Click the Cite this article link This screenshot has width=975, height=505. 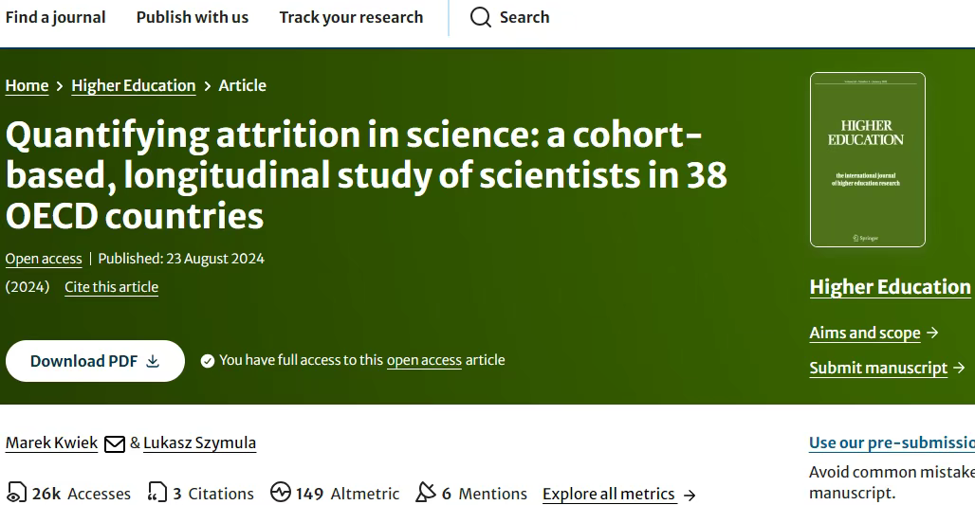[x=111, y=287]
